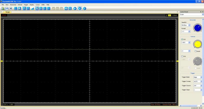Open the Vertical menu

[20, 5]
